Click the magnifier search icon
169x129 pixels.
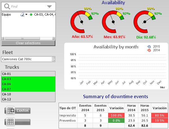point(7,6)
